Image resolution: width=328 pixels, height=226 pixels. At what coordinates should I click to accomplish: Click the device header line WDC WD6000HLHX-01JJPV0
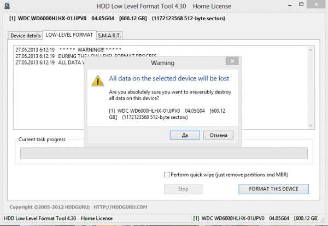[x=117, y=19]
